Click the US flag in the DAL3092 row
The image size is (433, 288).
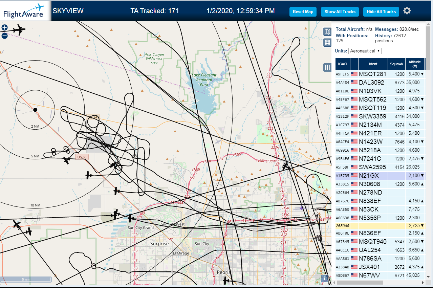click(x=354, y=82)
